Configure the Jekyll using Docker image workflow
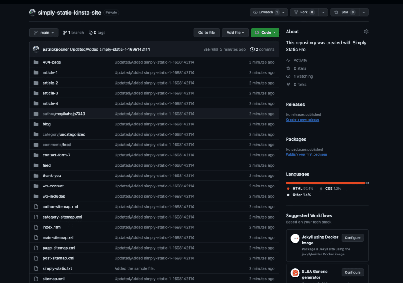The width and height of the screenshot is (403, 283). click(353, 238)
